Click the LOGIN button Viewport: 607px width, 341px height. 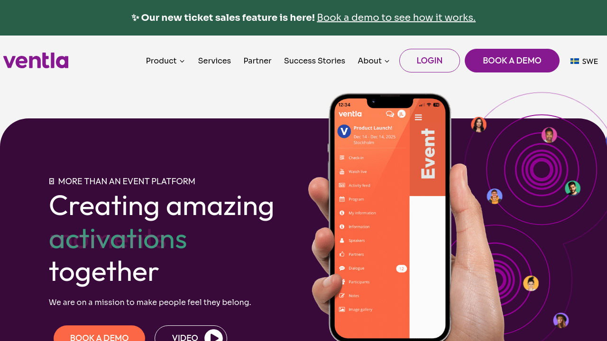click(x=430, y=61)
